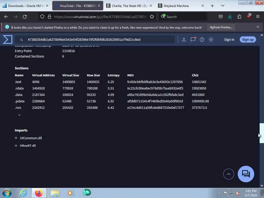
Task: Open the notifications comment icon
Action: coord(193,39)
